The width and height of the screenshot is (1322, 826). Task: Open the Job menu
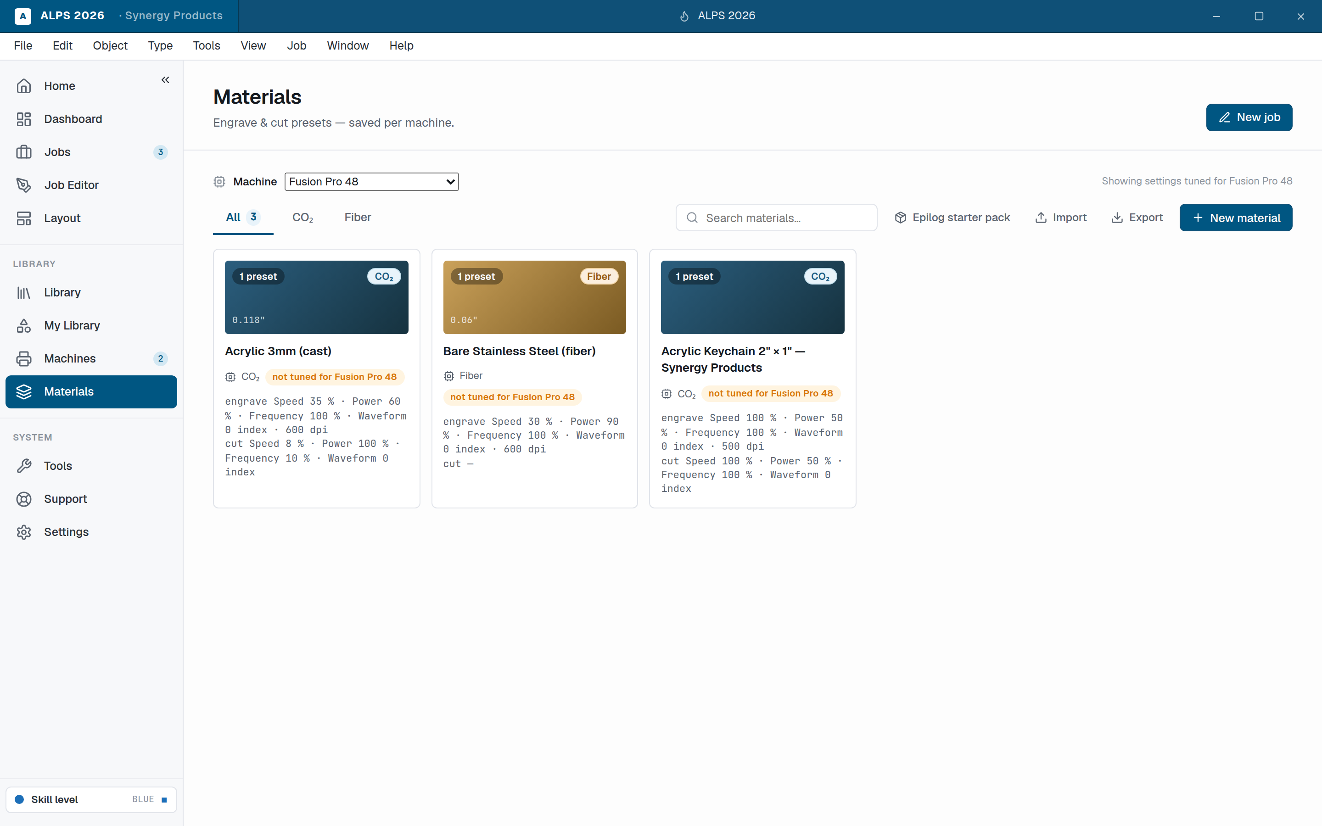coord(297,46)
